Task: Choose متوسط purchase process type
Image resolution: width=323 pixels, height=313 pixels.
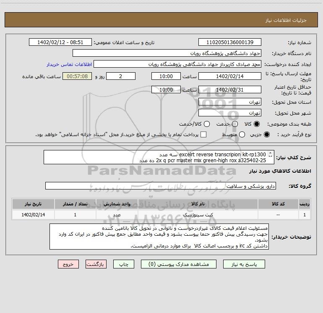Action: click(242, 134)
